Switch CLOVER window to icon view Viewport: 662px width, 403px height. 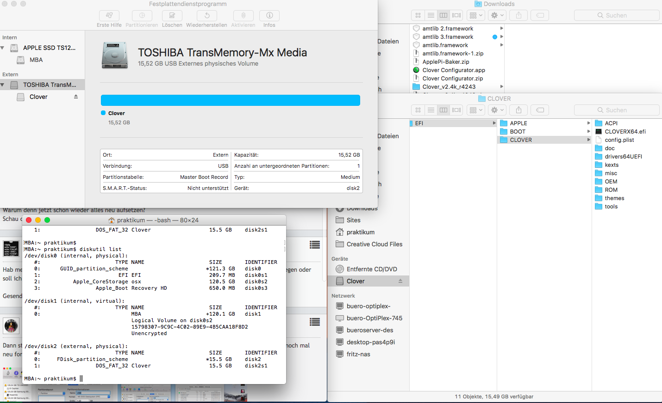pyautogui.click(x=418, y=110)
